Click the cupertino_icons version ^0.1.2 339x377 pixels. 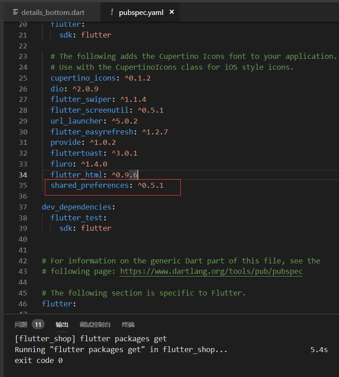coord(138,78)
